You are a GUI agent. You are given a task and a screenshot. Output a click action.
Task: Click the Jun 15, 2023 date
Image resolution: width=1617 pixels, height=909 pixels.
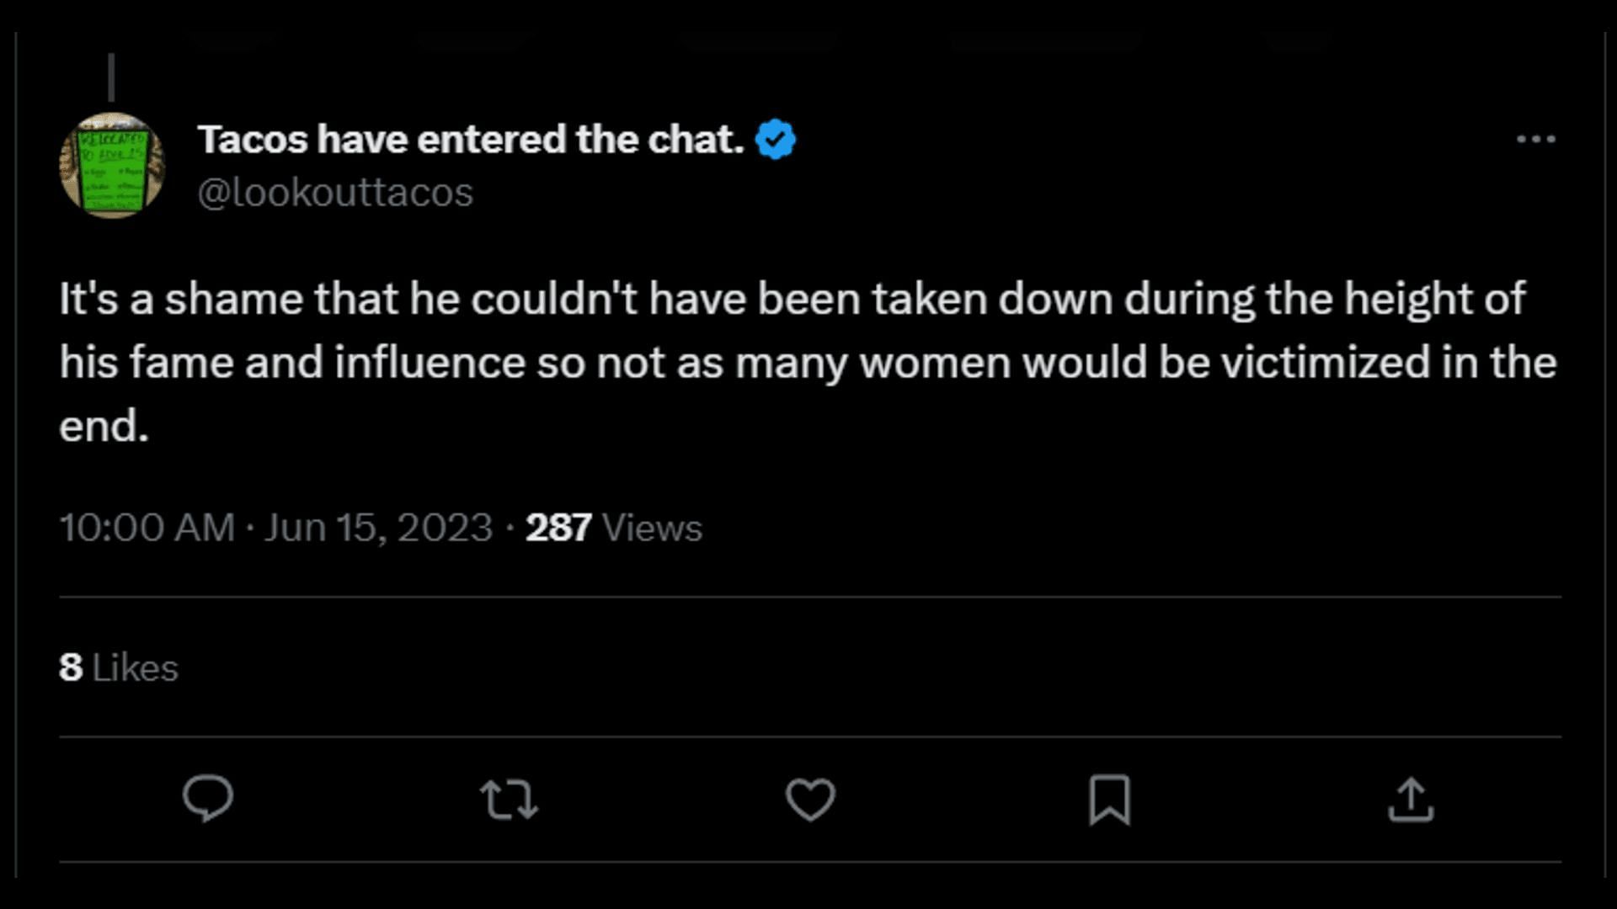(x=378, y=529)
